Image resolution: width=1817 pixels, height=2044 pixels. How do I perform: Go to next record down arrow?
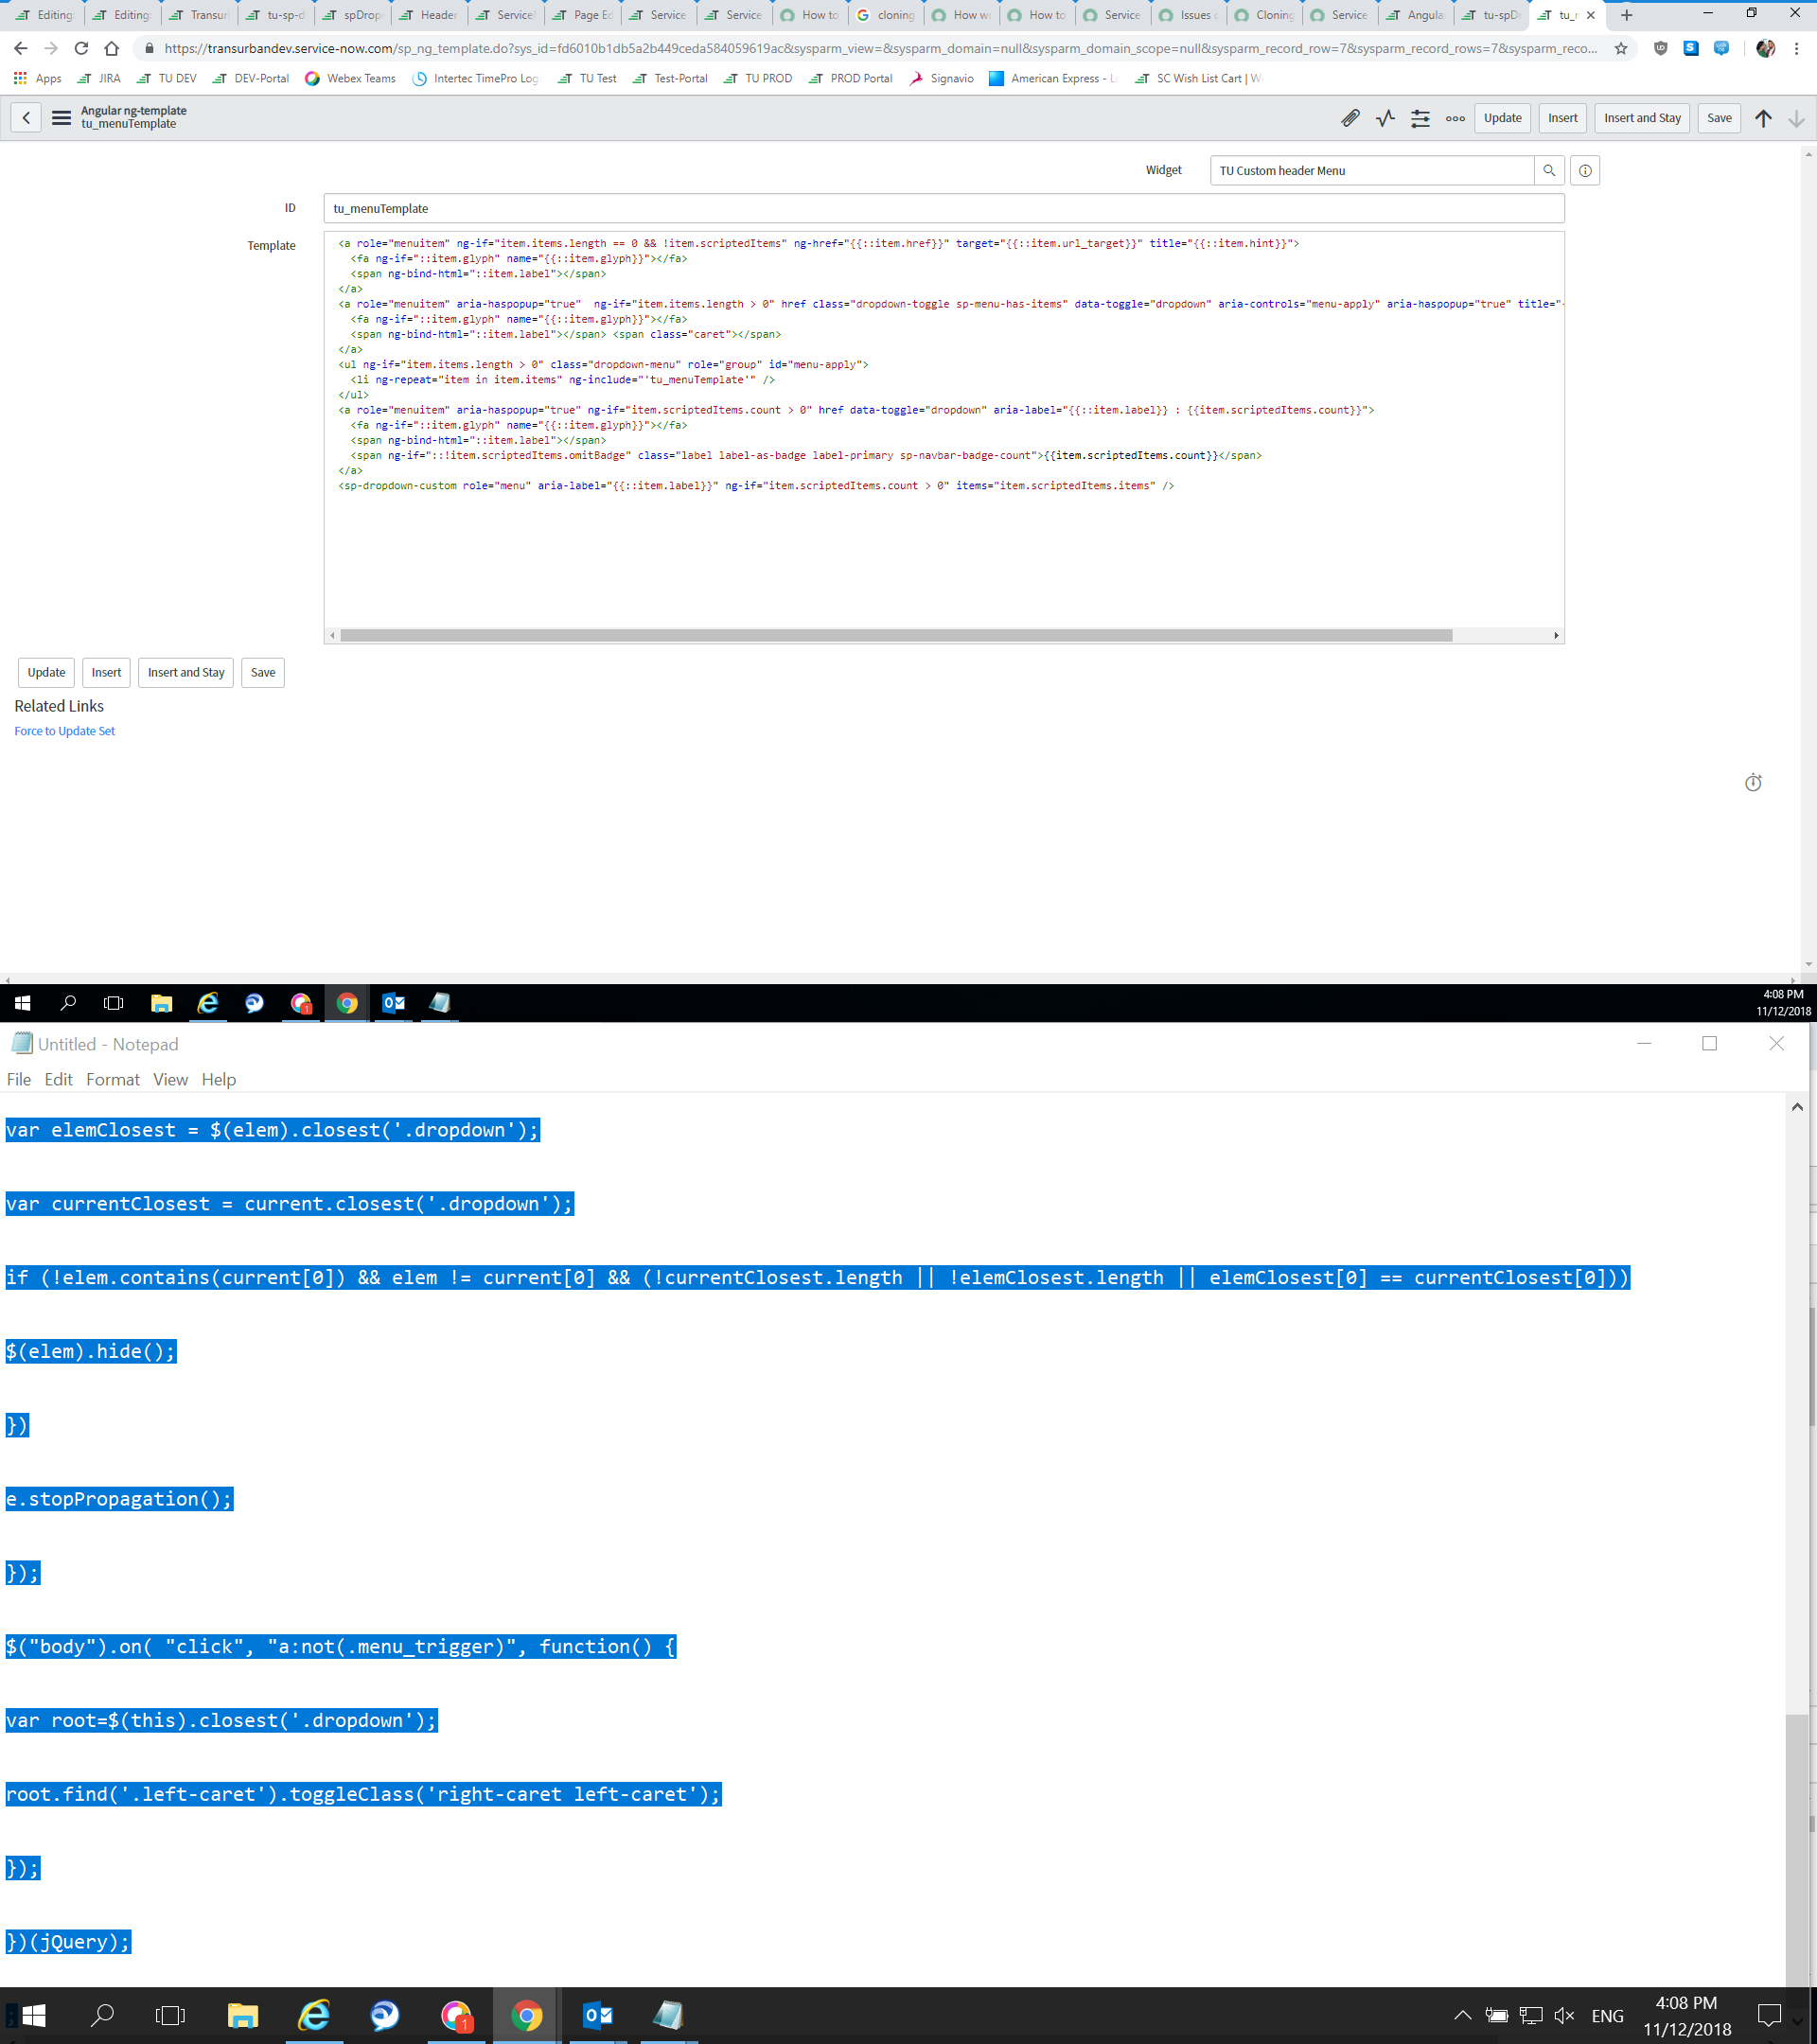click(x=1796, y=118)
